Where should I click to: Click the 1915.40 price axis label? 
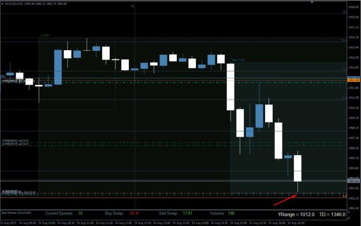[x=353, y=47]
